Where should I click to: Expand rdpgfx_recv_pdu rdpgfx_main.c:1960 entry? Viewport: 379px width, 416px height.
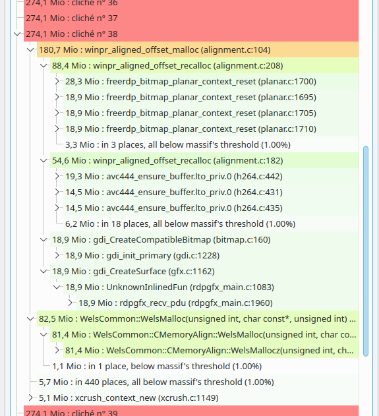click(x=70, y=303)
